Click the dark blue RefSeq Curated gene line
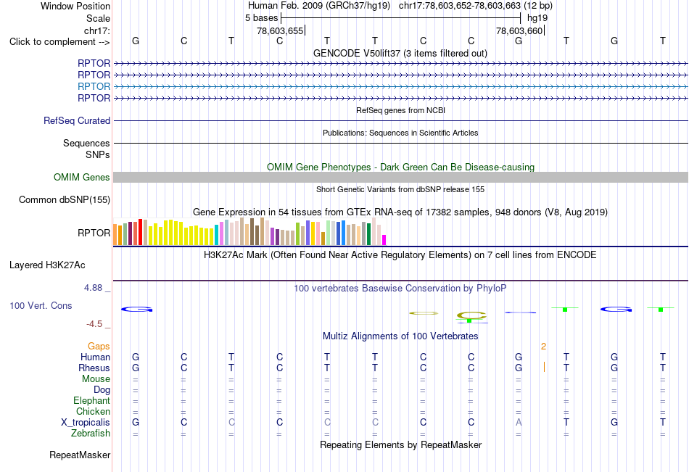This screenshot has height=472, width=689. click(400, 121)
